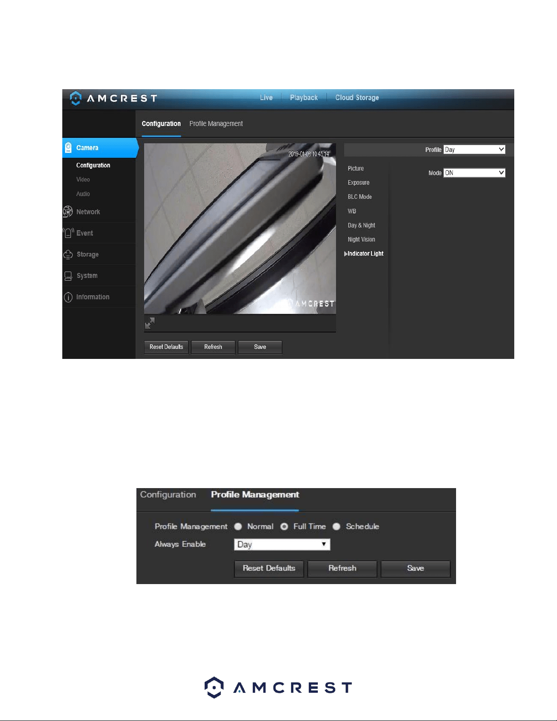Click Reset Defaults in Profile Management panel
Screen dimensions: 557x721
click(269, 569)
